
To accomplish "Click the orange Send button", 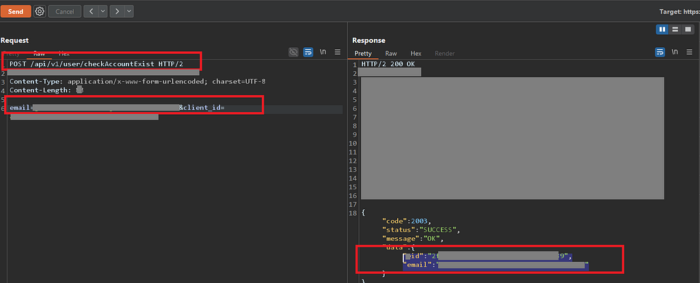I will 16,12.
